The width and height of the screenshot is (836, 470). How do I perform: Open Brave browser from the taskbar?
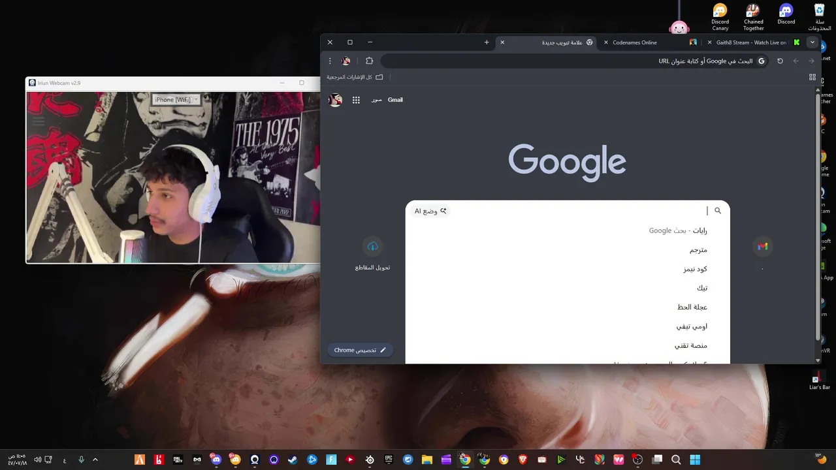pos(522,460)
